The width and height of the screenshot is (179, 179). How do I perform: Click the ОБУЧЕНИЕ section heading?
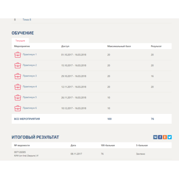pyautogui.click(x=23, y=33)
